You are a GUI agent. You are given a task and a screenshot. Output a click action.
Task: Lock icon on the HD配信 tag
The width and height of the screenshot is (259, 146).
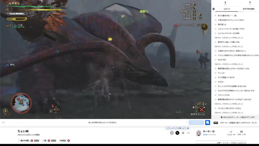pos(68,141)
